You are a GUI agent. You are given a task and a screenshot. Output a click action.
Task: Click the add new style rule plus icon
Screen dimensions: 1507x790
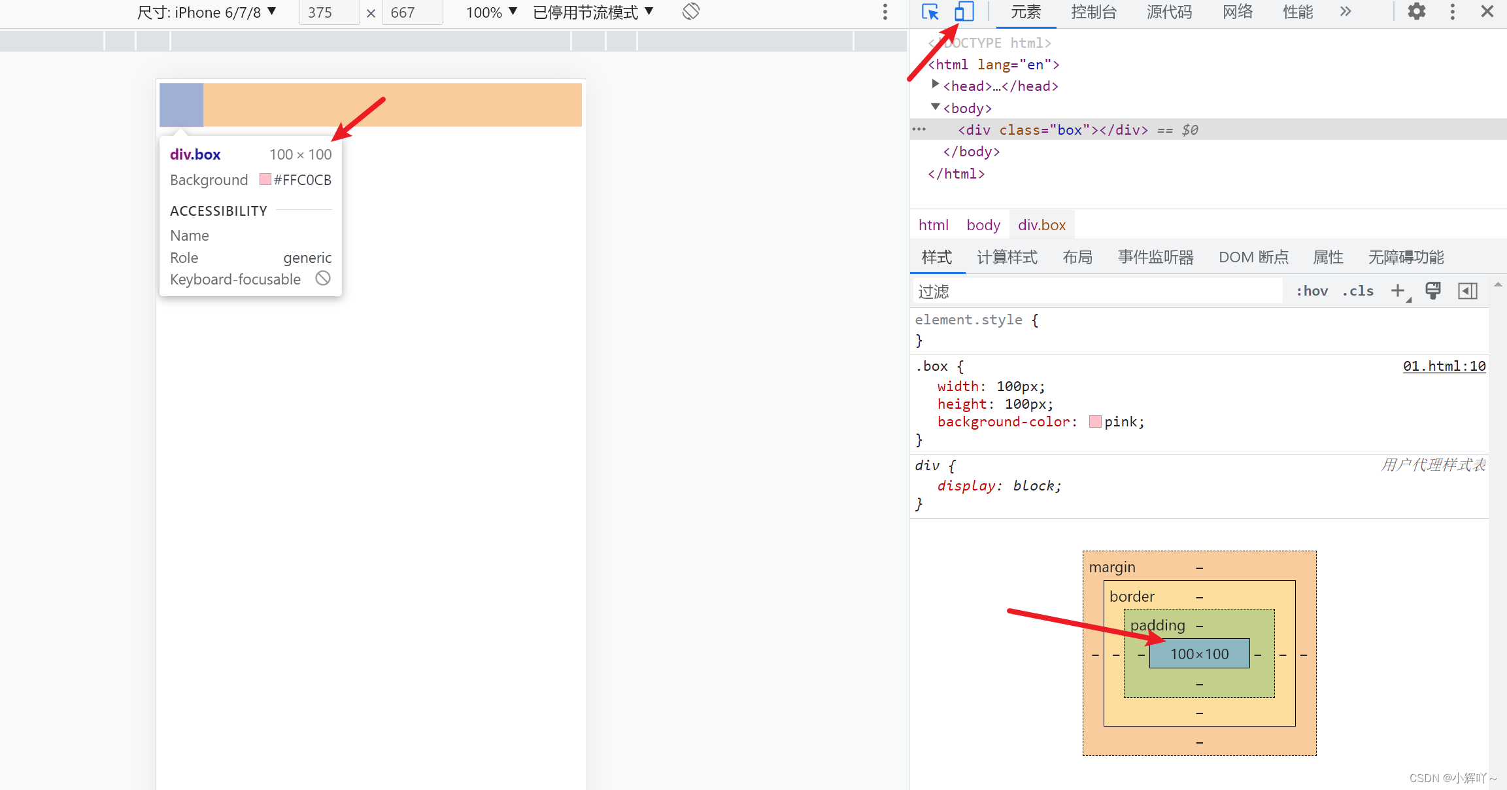1398,291
